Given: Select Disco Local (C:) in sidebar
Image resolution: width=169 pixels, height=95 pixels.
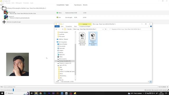Looking at the screenshot, I should 62,59.
